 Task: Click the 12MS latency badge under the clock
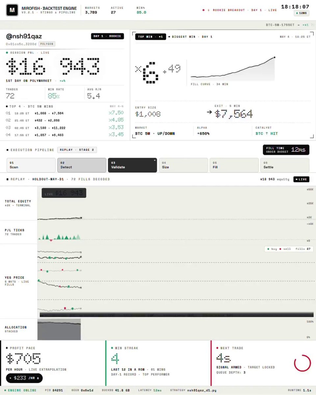(x=302, y=13)
